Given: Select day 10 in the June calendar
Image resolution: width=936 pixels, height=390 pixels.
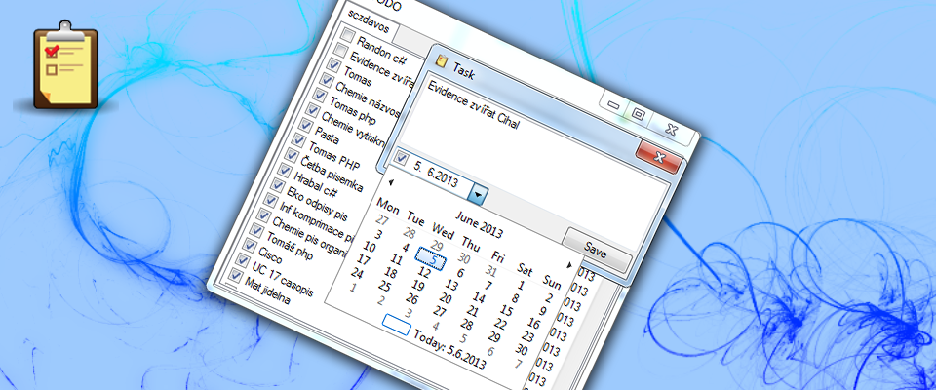Looking at the screenshot, I should click(370, 248).
